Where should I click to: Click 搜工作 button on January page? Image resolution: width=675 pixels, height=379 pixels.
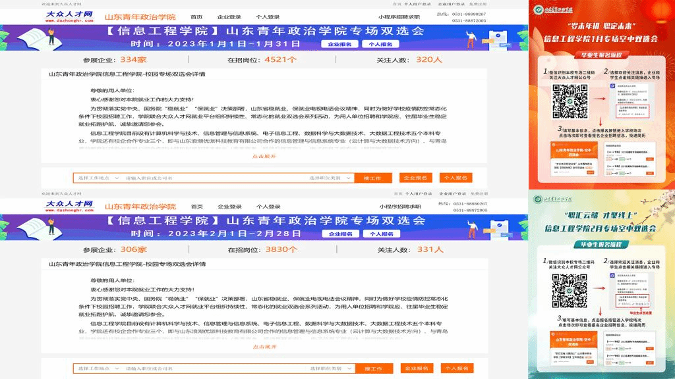click(x=373, y=178)
